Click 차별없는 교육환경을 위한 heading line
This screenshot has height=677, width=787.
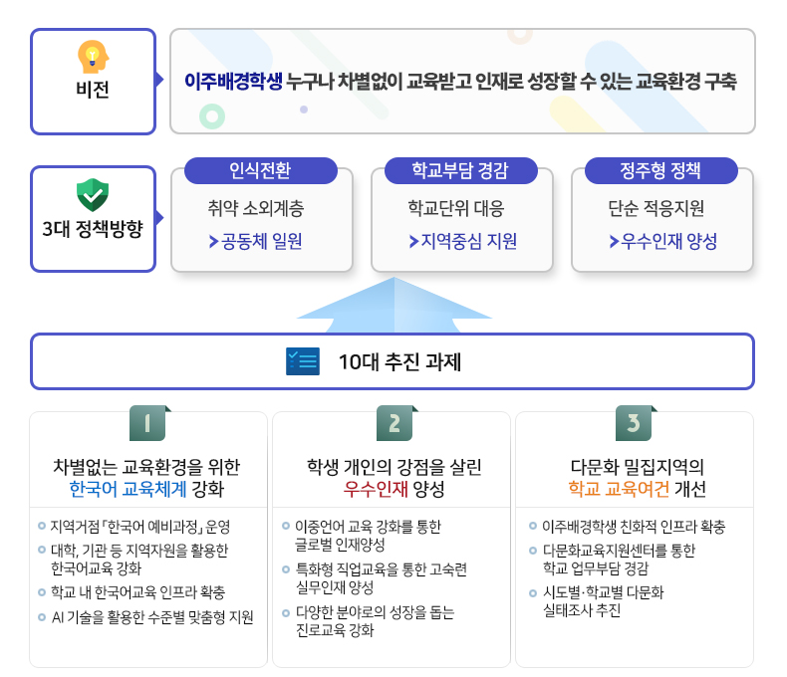click(146, 466)
